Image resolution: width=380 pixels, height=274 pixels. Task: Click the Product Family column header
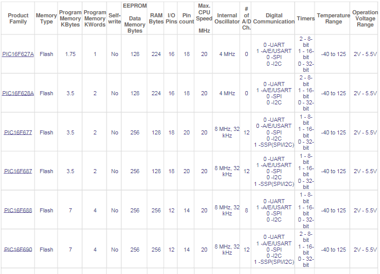click(18, 18)
